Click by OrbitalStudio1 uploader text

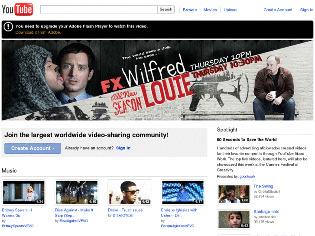(267, 191)
